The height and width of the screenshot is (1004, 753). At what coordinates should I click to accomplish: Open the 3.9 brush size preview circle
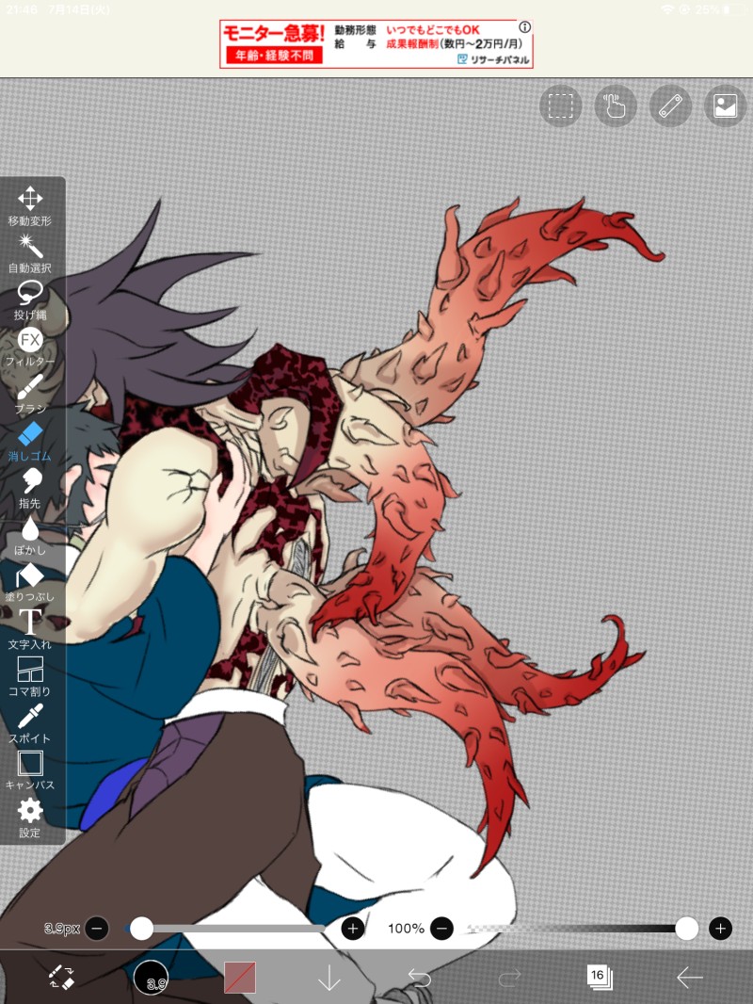(x=151, y=977)
